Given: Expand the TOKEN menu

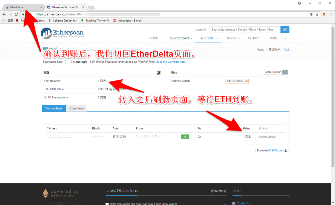Looking at the screenshot, I should pyautogui.click(x=233, y=38).
